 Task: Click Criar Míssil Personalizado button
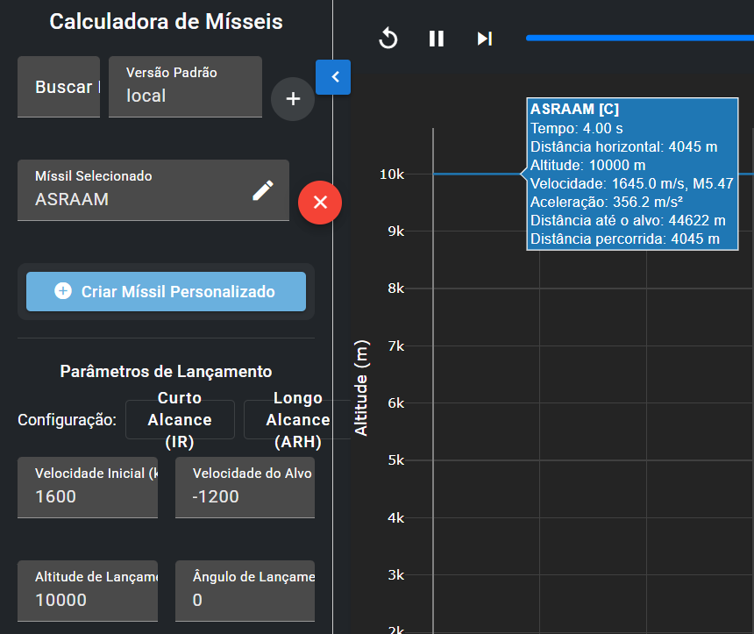166,292
